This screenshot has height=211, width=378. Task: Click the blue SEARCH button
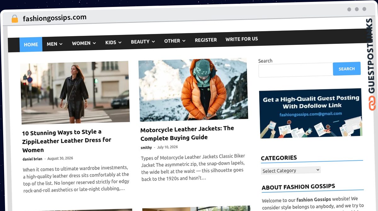pos(346,69)
